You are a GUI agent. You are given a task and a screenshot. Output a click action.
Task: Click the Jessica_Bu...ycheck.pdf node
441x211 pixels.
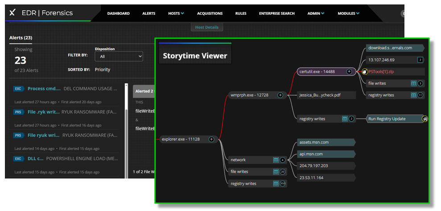(326, 95)
